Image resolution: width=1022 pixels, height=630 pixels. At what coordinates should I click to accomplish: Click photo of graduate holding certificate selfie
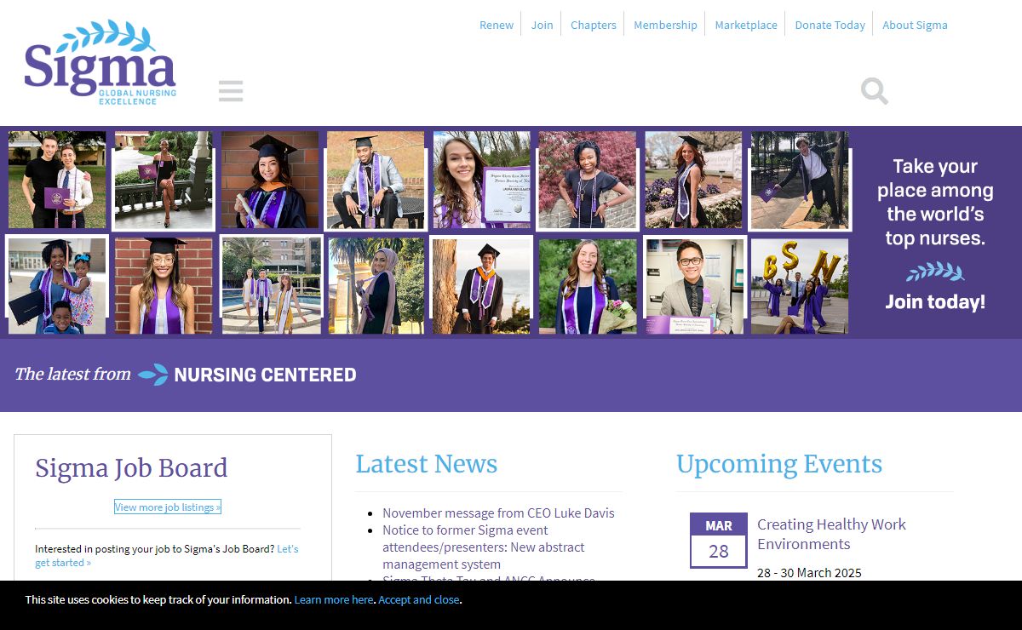coord(481,180)
